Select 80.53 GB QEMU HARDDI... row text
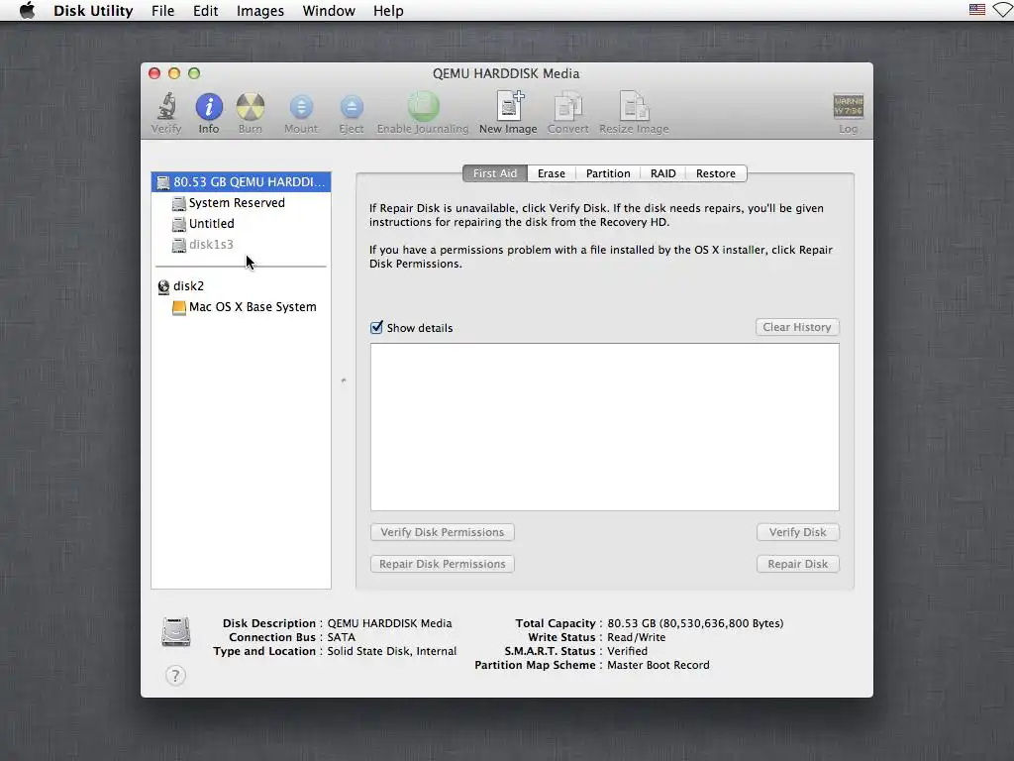This screenshot has height=761, width=1014. pyautogui.click(x=249, y=182)
